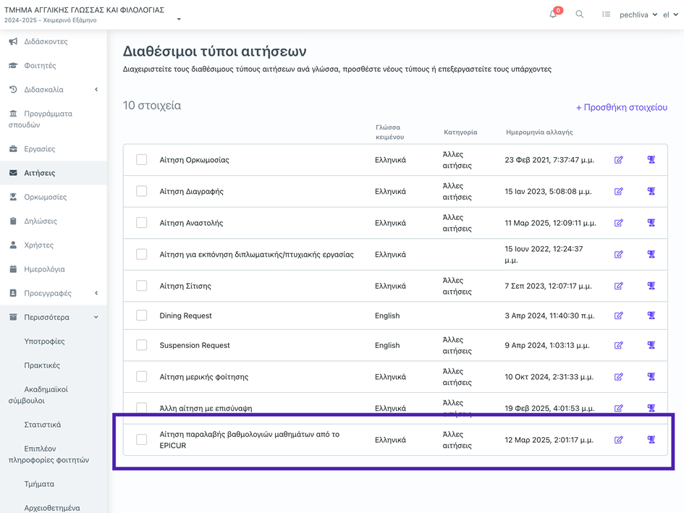Open the notifications bell

pyautogui.click(x=553, y=14)
